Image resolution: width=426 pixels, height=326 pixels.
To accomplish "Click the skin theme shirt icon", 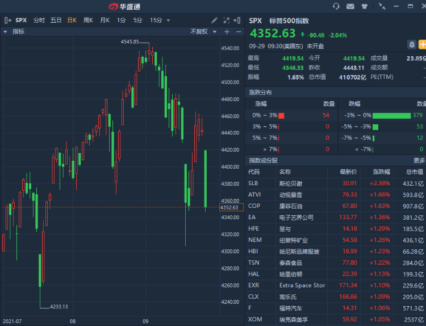I will coord(364,6).
